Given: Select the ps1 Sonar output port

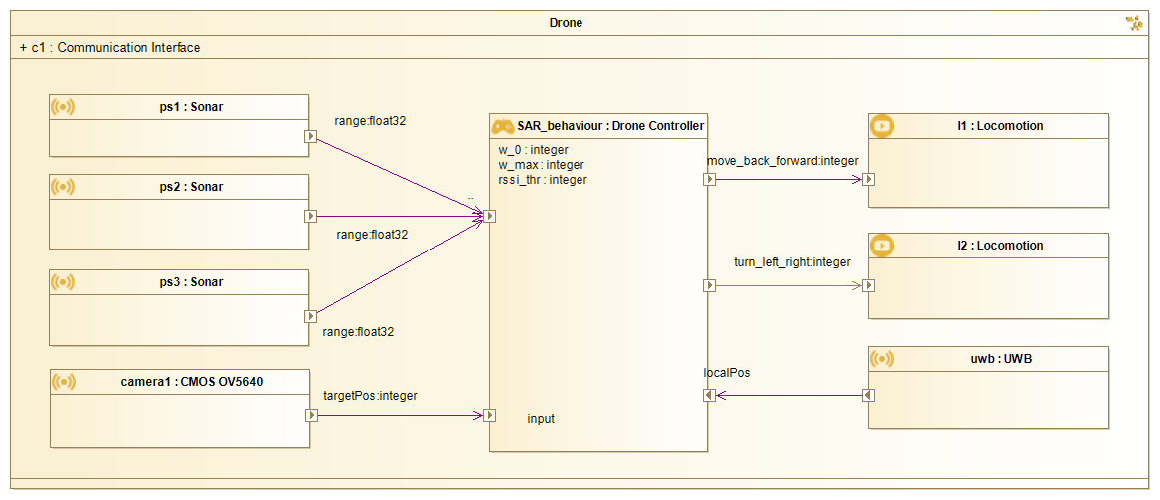Looking at the screenshot, I should coord(311,137).
